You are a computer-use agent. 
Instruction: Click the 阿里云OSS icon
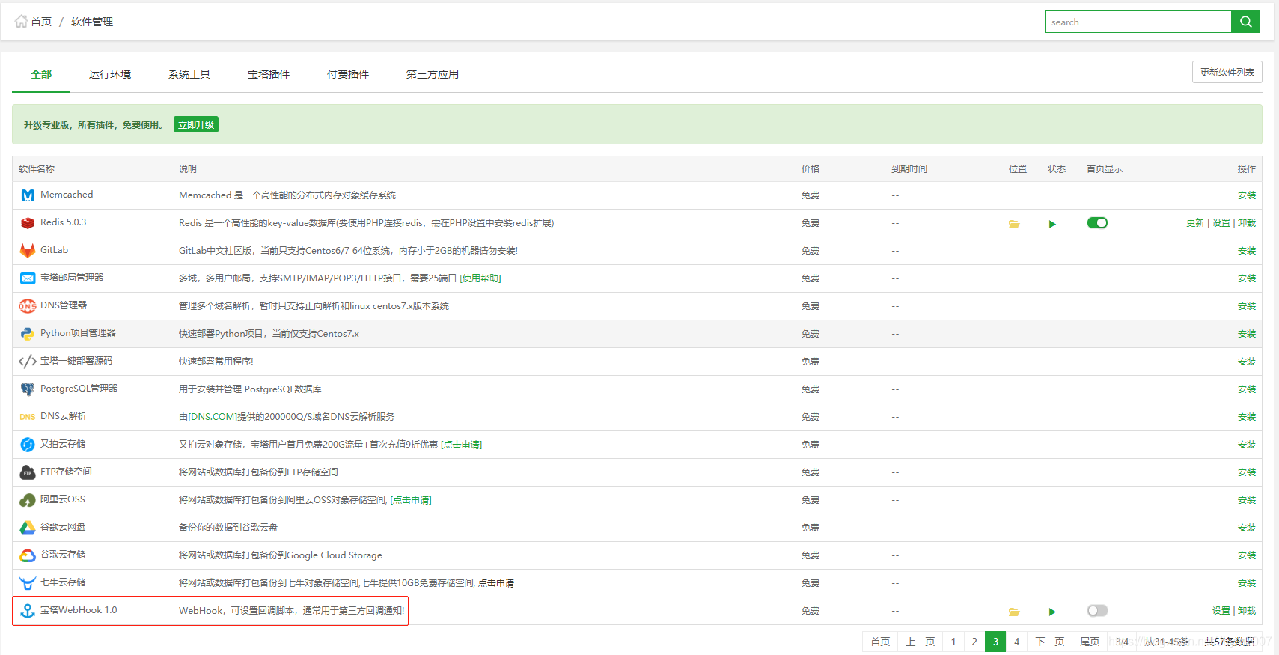[28, 500]
